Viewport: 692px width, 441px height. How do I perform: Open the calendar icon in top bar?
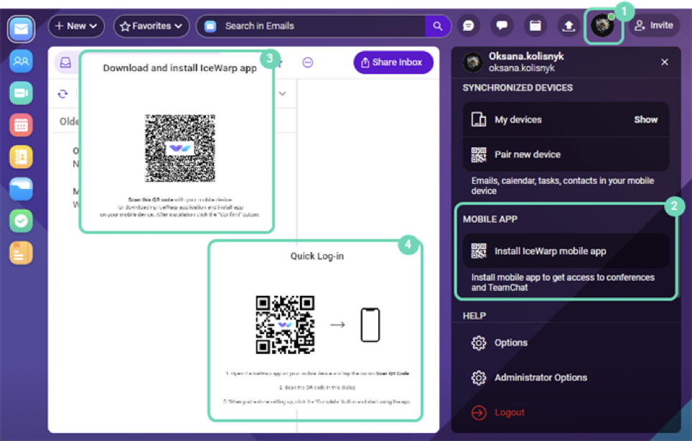coord(536,26)
